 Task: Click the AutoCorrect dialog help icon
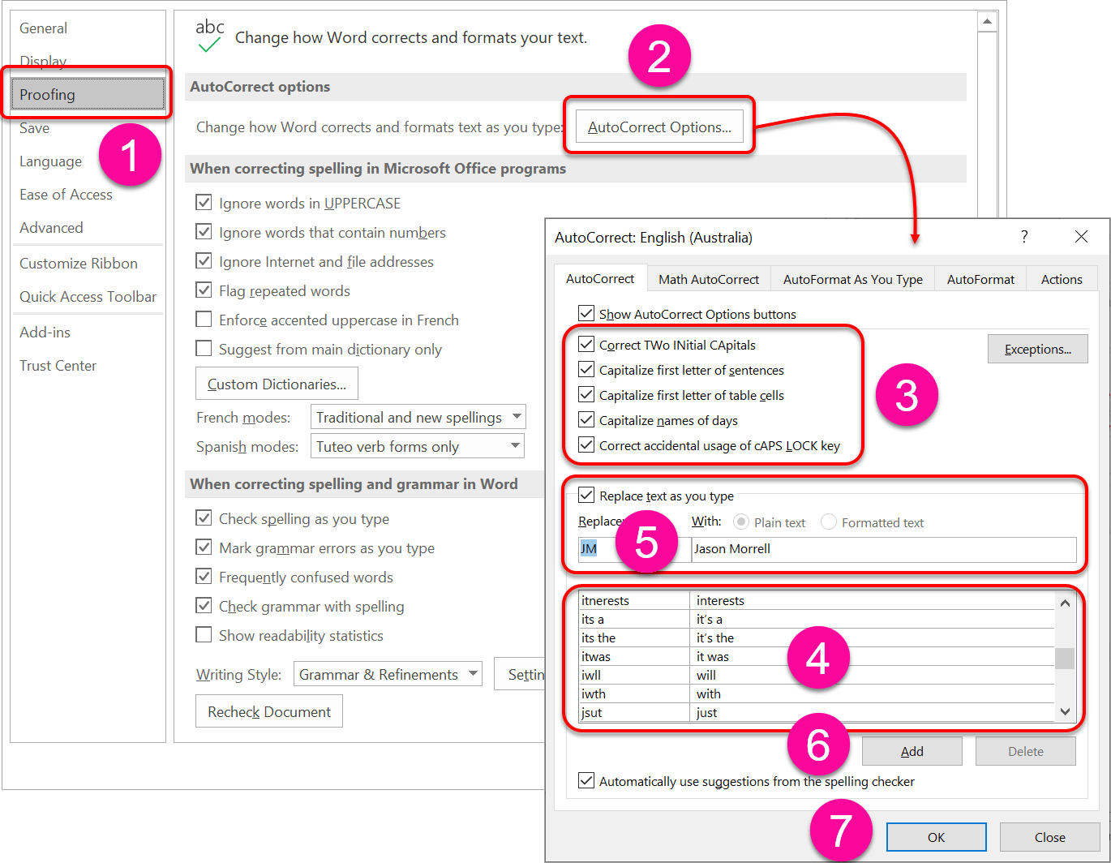click(x=1024, y=237)
